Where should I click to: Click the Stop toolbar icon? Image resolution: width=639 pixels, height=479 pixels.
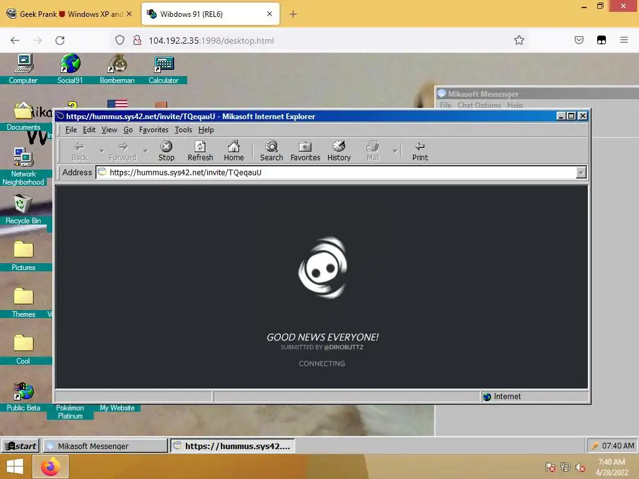pyautogui.click(x=166, y=151)
